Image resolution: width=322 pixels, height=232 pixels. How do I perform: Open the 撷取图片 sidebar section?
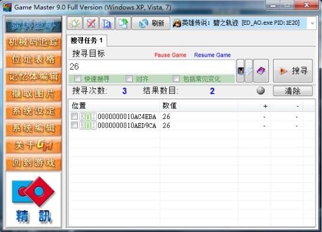click(34, 94)
